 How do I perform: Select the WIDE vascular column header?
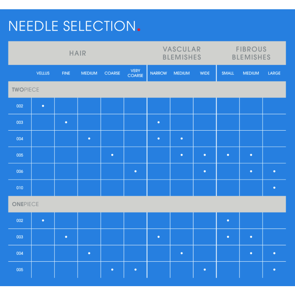(x=205, y=73)
